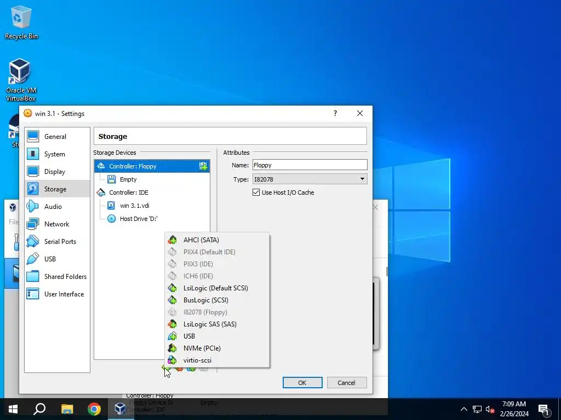Click the greyed PIIX3 (IDE) entry
Screen dimensions: 561x420
(217, 264)
